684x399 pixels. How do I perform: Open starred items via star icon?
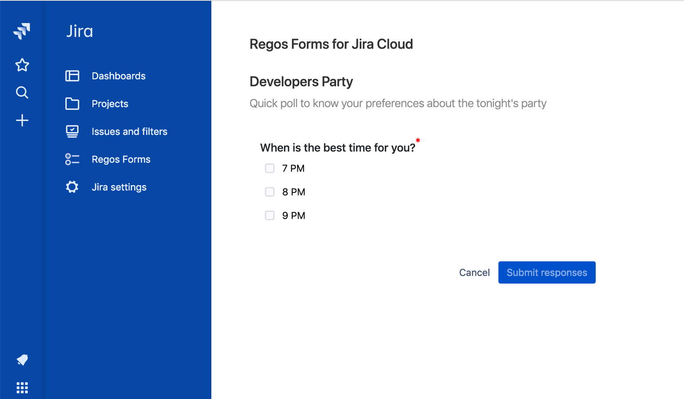[x=22, y=65]
